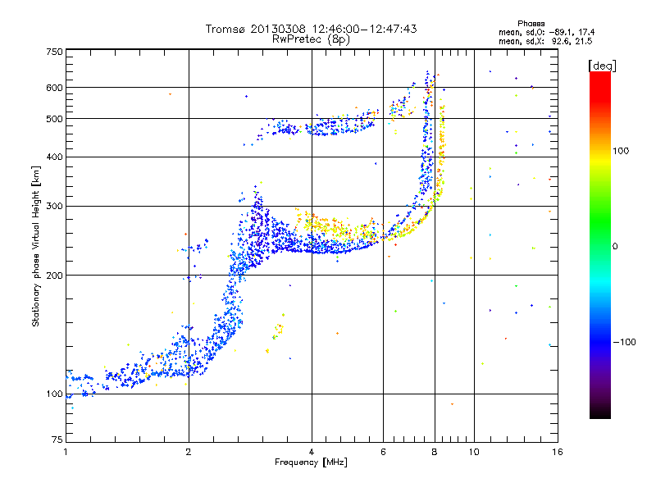Image resolution: width=656 pixels, height=492 pixels.
Task: Click the x-axis tick label '10'
Action: 474,452
